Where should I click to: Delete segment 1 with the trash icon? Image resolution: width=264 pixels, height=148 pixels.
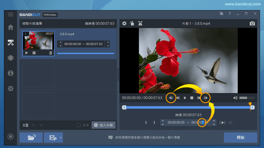point(51,53)
